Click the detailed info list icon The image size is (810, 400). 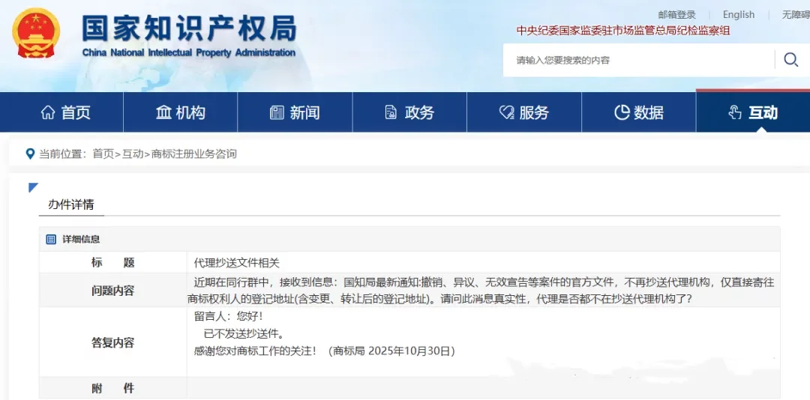pos(51,239)
